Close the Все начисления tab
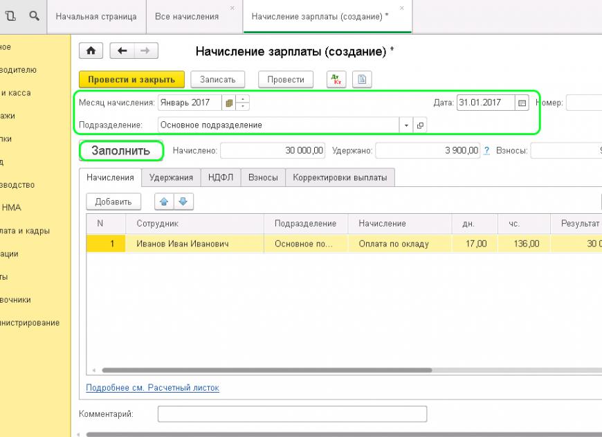The width and height of the screenshot is (602, 437). coord(232,8)
